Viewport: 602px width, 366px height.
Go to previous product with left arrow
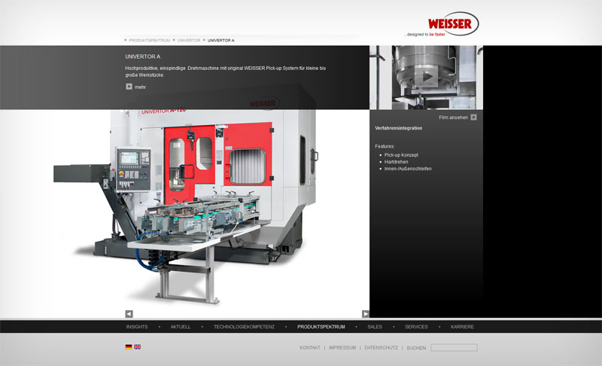[129, 314]
